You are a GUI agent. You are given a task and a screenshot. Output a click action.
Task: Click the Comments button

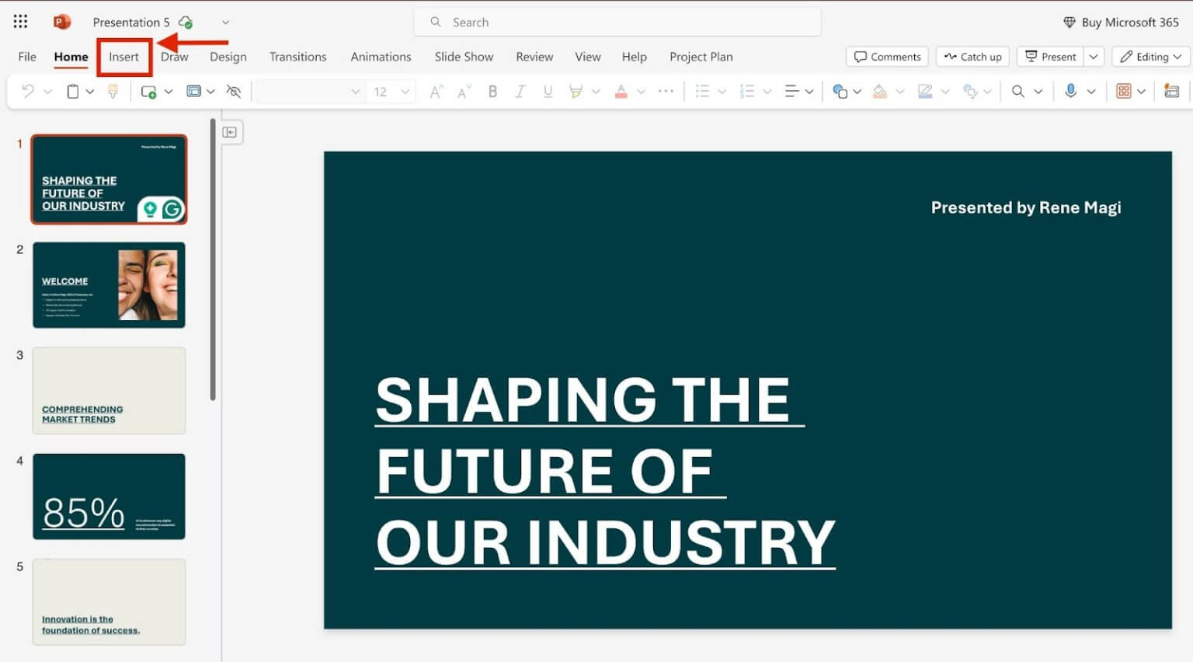(887, 57)
